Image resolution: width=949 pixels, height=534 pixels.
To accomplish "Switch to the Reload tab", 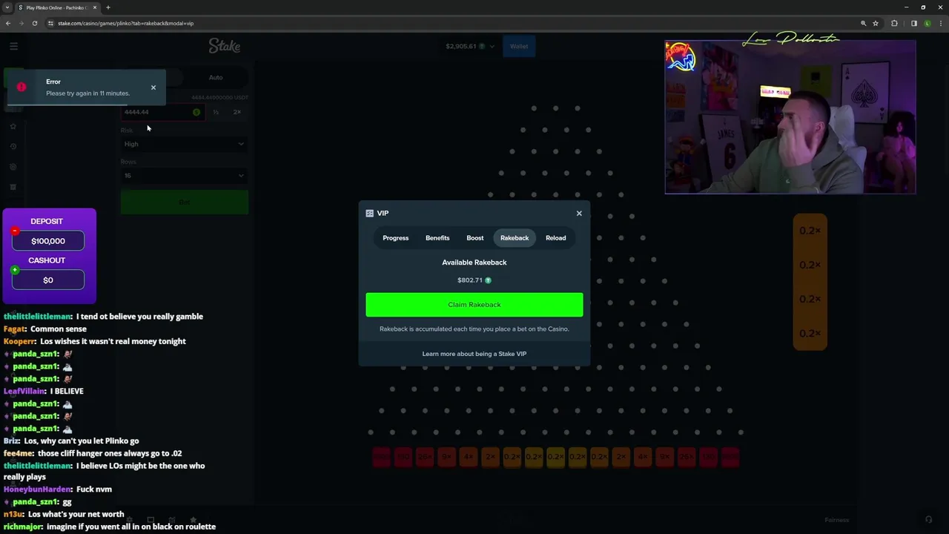I will click(555, 238).
